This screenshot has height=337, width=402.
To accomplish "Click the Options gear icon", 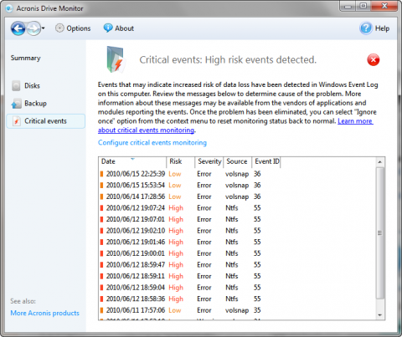I will (59, 28).
